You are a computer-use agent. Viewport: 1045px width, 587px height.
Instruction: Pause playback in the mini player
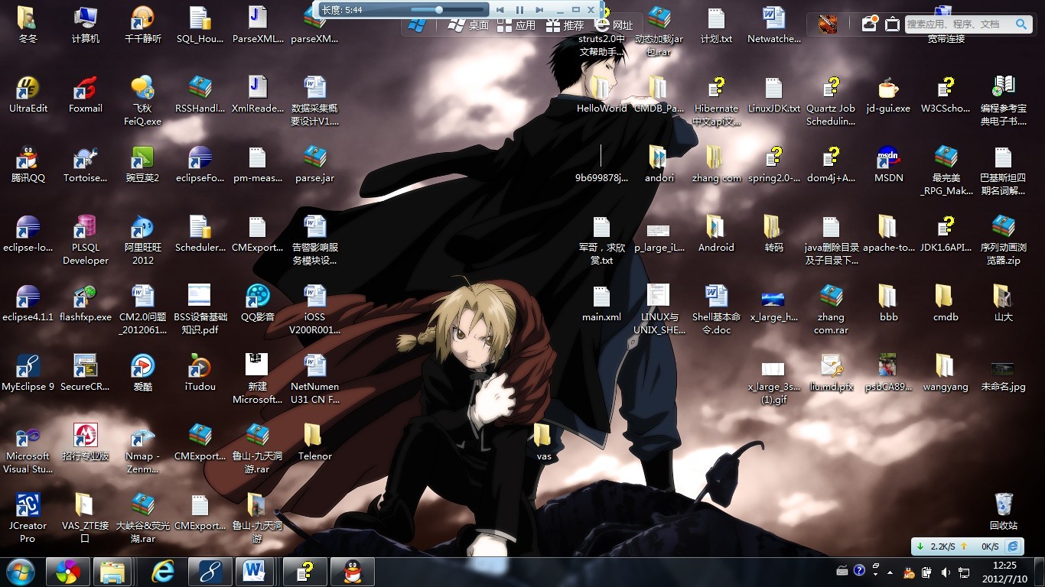tap(519, 10)
